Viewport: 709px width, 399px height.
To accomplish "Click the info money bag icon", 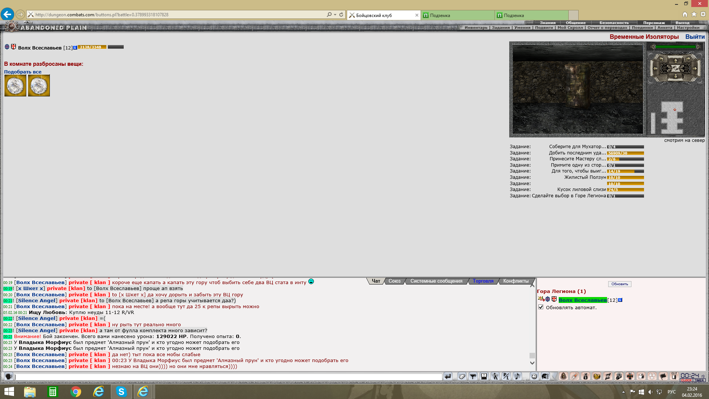I will tap(586, 376).
